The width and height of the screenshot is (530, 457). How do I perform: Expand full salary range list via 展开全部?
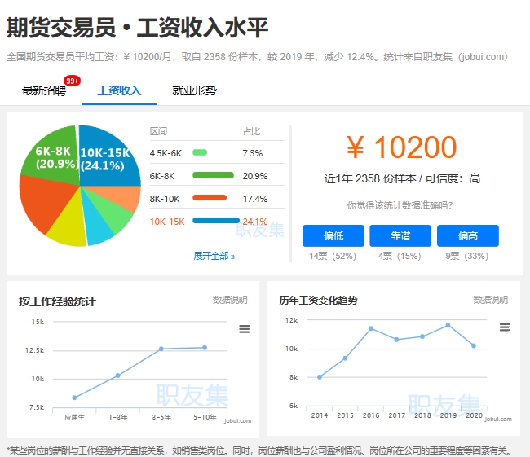[214, 256]
